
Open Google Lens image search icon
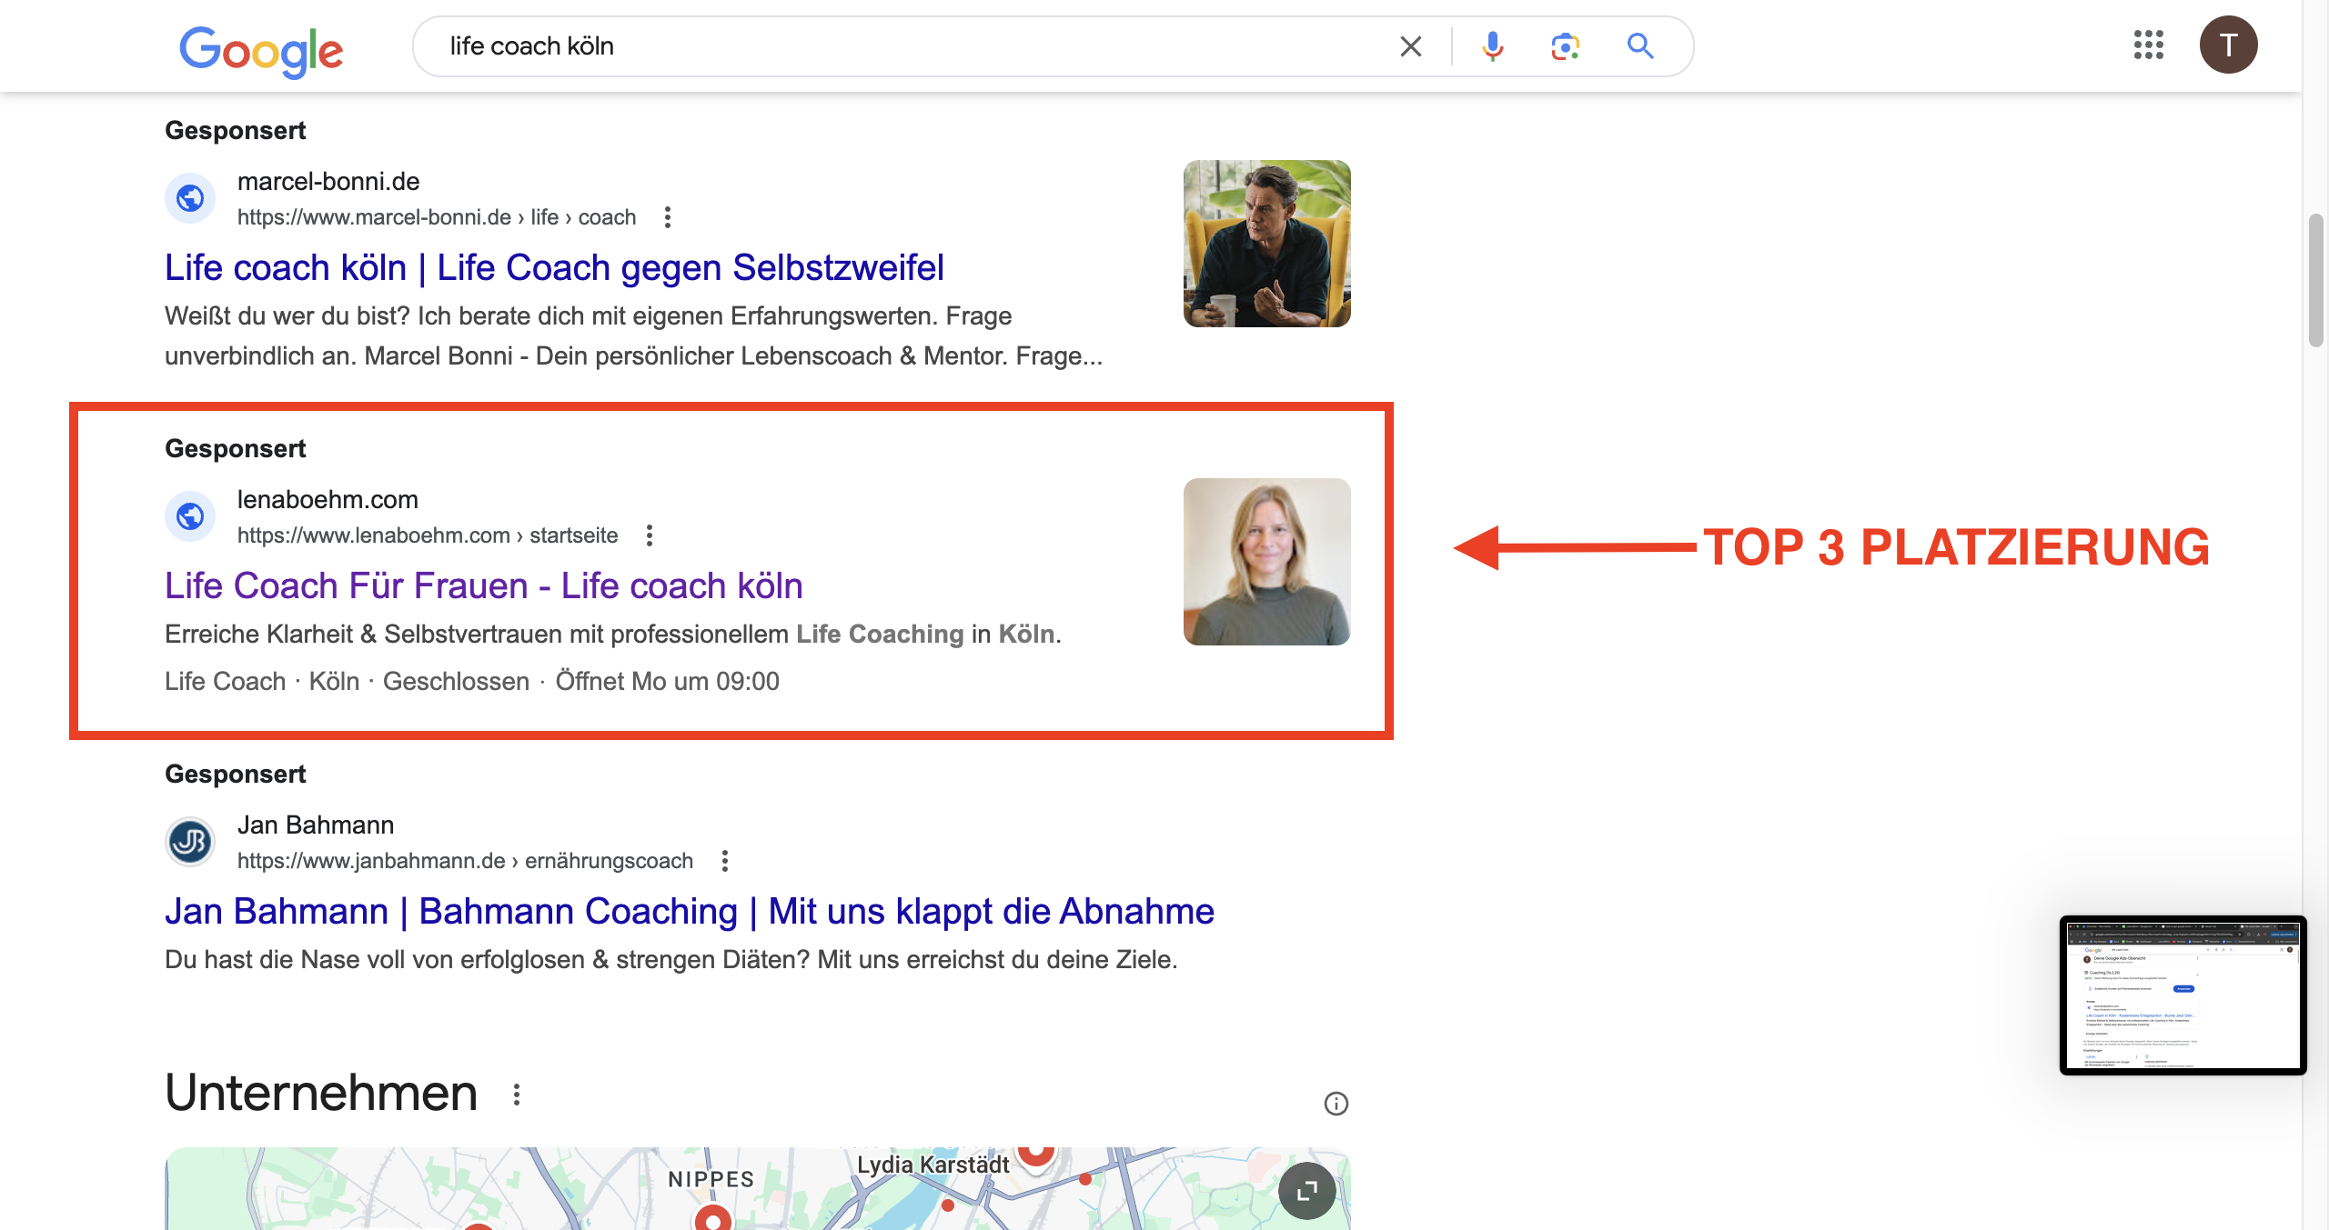click(1565, 46)
